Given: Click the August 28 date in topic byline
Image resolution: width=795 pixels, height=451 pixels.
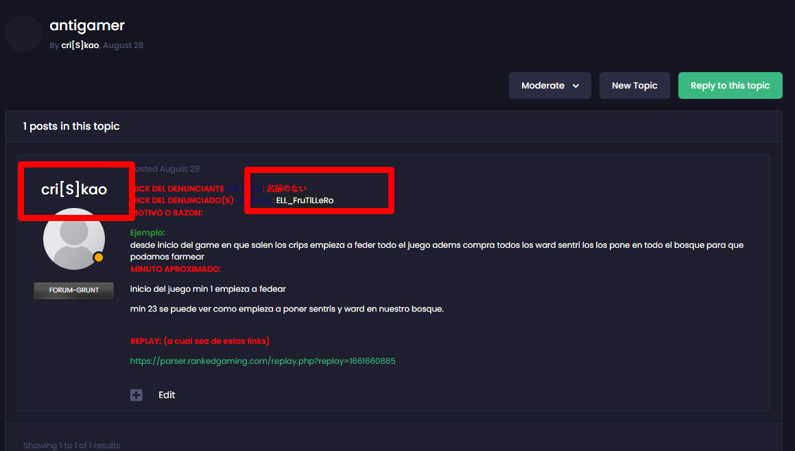Looking at the screenshot, I should [x=123, y=45].
